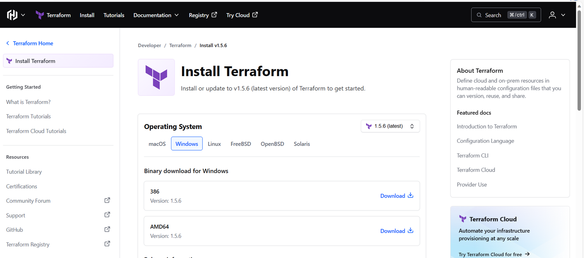Screen dimensions: 584x258
Task: Open the Install nav item
Action: point(87,15)
